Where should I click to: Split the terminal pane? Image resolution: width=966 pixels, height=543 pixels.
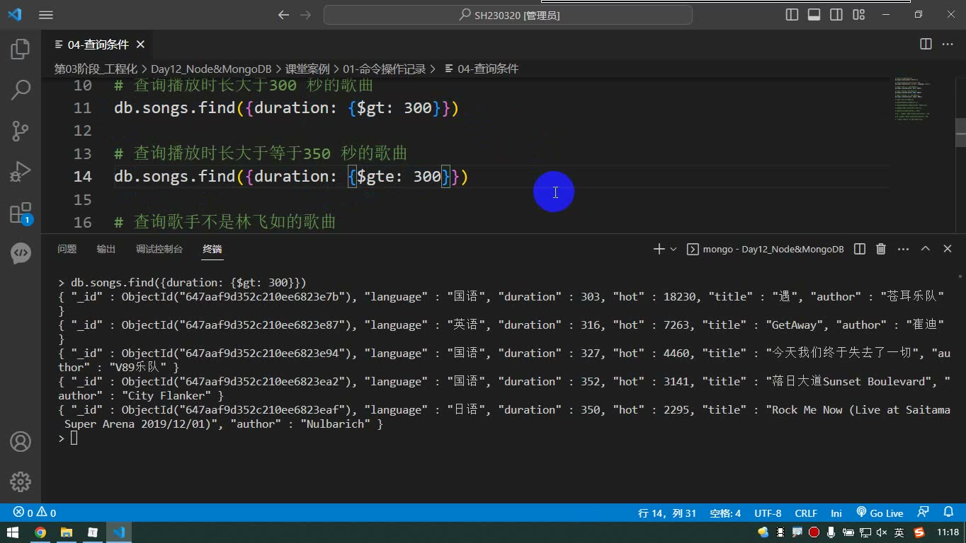point(860,249)
